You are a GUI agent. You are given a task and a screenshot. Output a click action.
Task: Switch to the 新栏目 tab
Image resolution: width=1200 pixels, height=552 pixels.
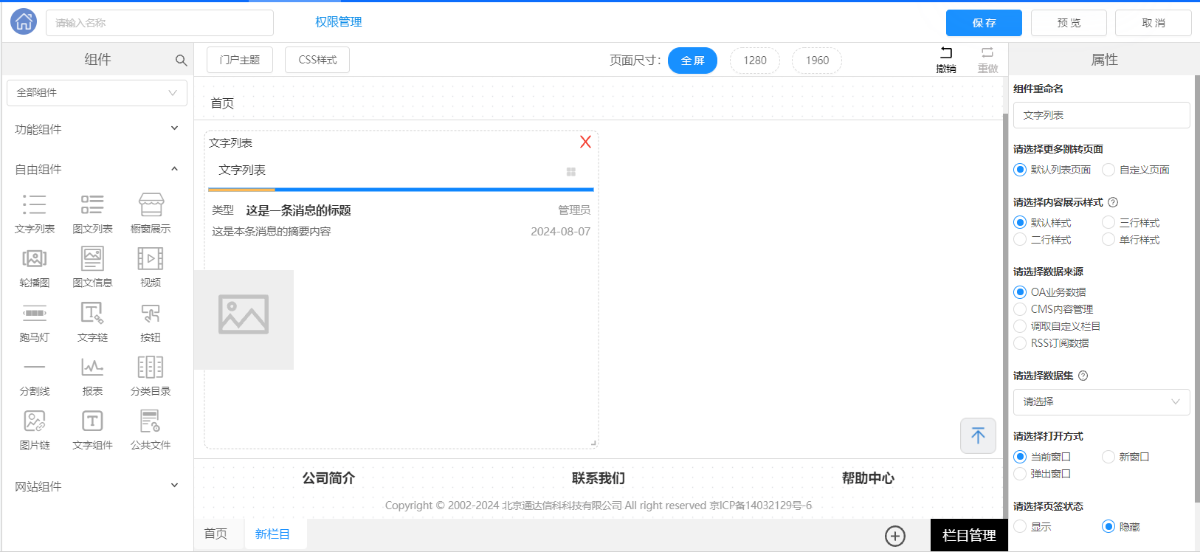click(272, 534)
